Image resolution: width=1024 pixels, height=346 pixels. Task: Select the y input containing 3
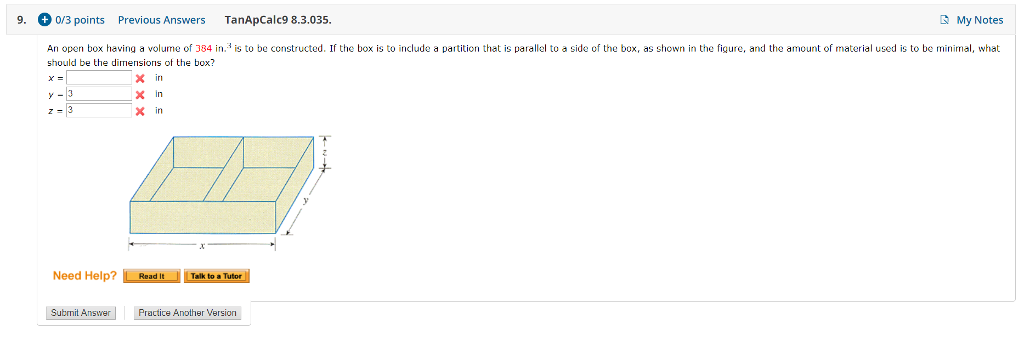[x=99, y=93]
